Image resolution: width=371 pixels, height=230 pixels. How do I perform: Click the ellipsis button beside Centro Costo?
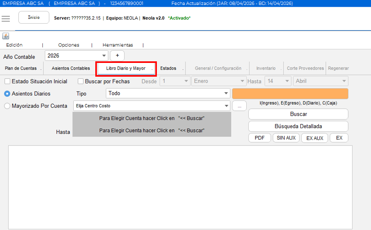(240, 106)
